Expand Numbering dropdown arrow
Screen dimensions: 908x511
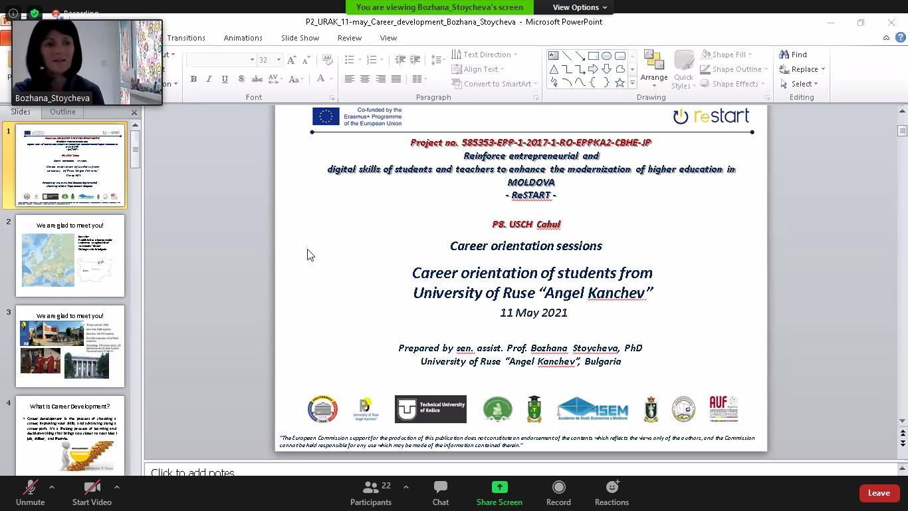[x=382, y=60]
